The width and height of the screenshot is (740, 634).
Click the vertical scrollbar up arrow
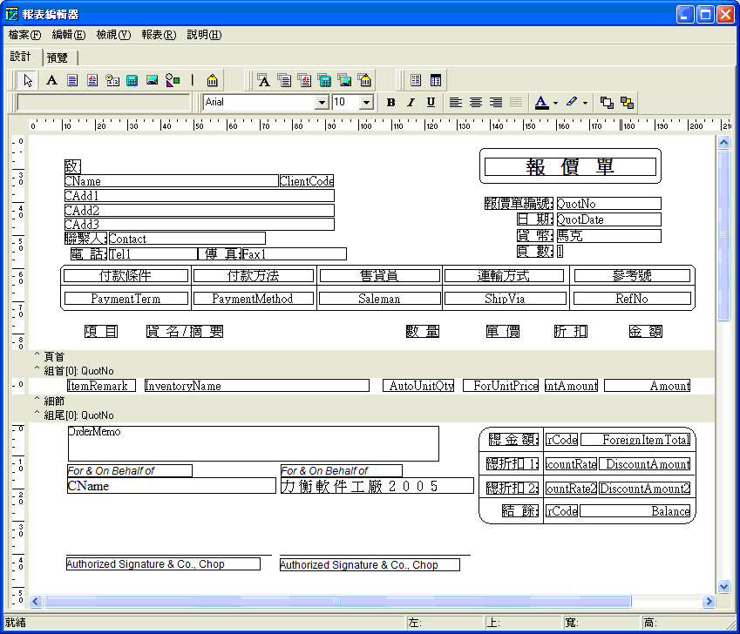(724, 142)
